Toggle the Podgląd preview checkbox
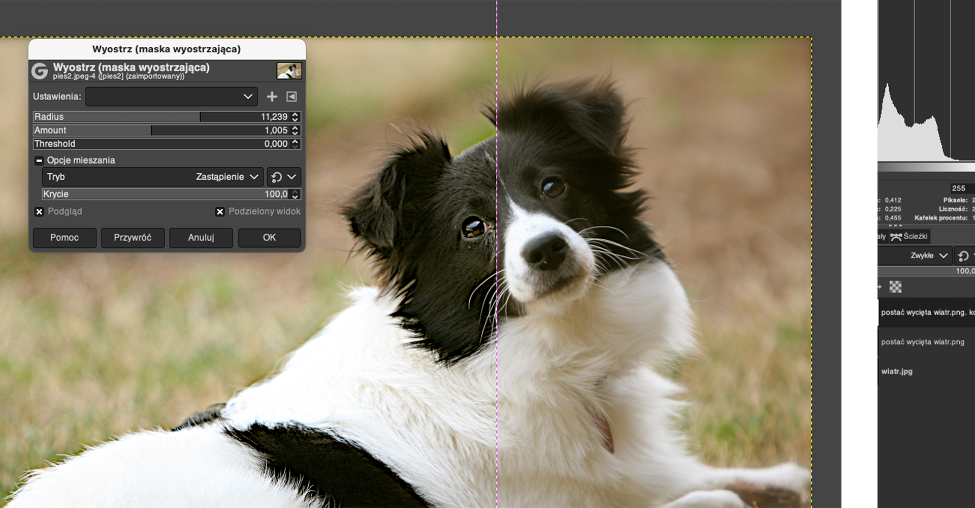The height and width of the screenshot is (508, 975). click(x=39, y=212)
